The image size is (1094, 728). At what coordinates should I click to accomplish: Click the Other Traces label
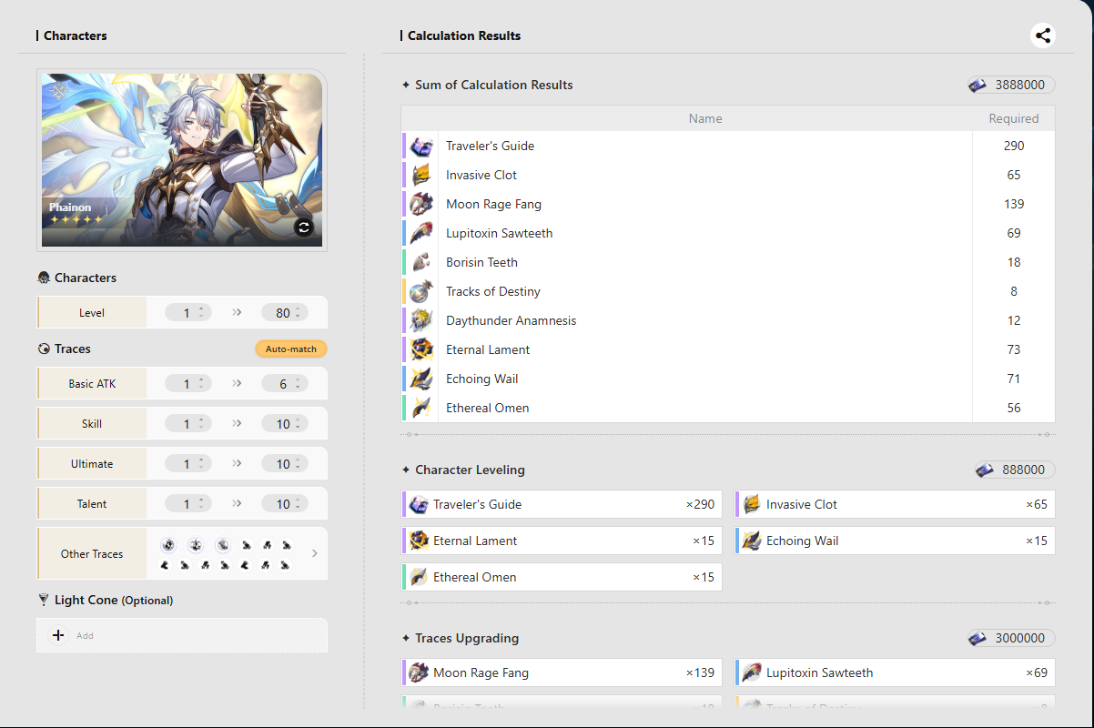click(92, 553)
